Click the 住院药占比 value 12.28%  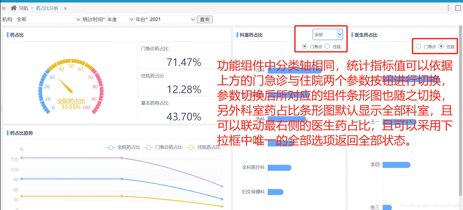coord(184,89)
